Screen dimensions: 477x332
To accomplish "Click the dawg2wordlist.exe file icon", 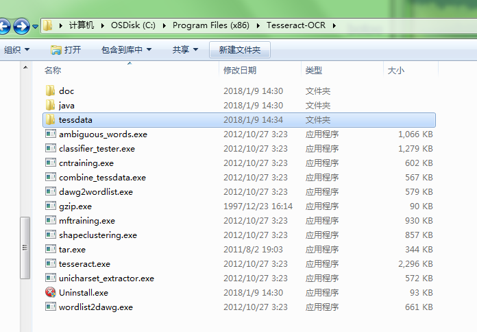I will [x=51, y=191].
